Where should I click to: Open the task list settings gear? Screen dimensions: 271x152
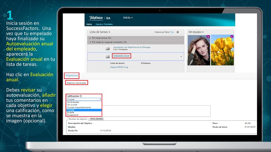178,32
